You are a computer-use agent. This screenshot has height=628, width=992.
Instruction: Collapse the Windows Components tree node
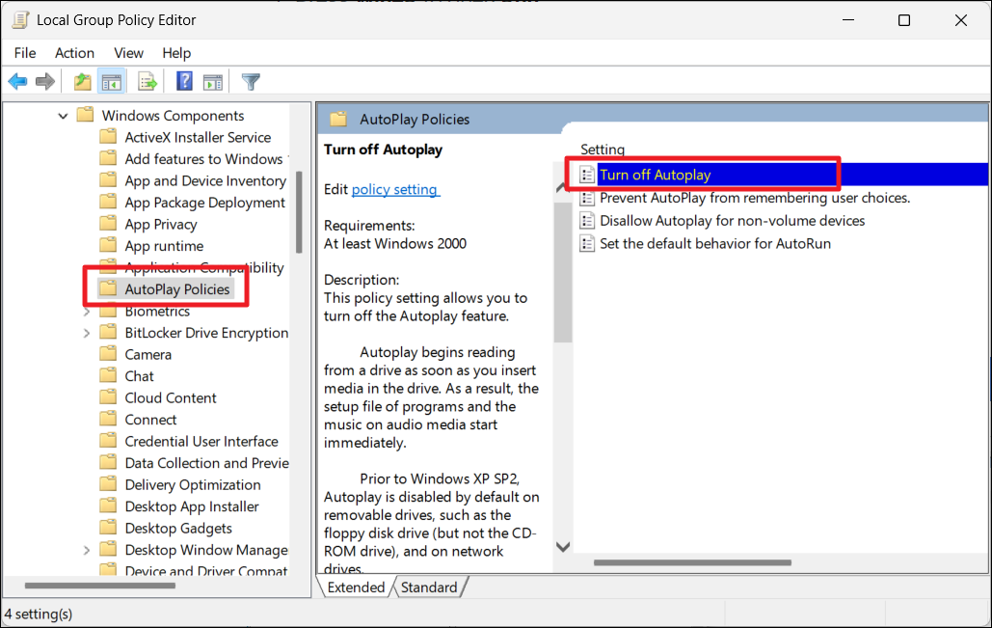click(64, 116)
